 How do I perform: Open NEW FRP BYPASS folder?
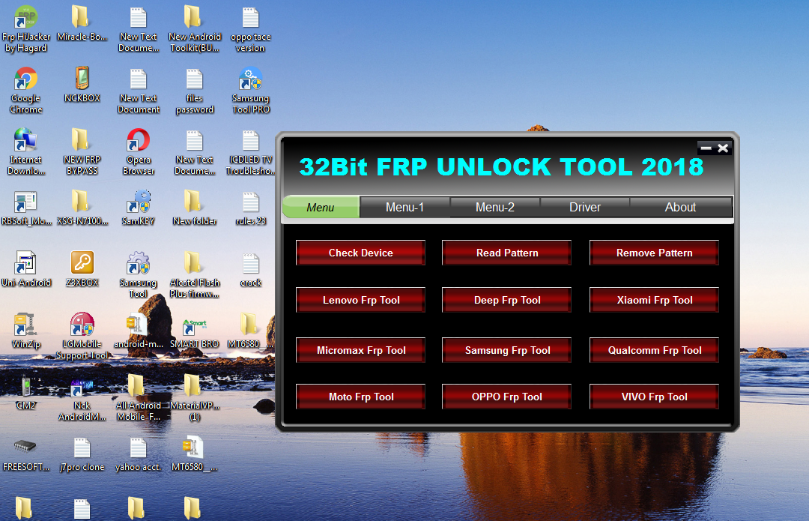point(82,152)
